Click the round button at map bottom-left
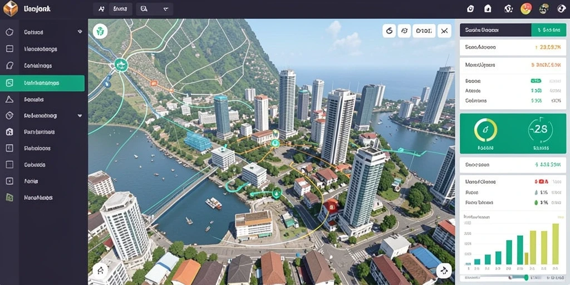The width and height of the screenshot is (570, 285). tap(100, 271)
